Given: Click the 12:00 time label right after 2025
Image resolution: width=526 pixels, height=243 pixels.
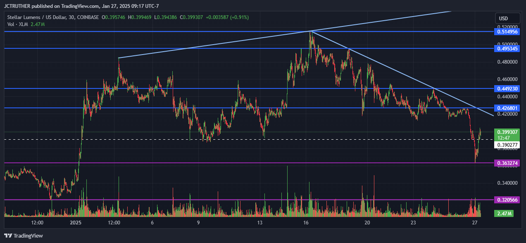Looking at the screenshot, I should (114, 223).
